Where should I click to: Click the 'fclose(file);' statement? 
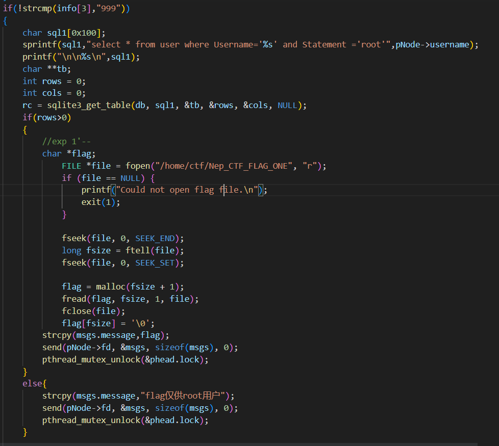tap(93, 311)
